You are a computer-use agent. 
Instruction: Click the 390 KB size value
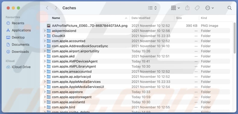tap(192, 26)
